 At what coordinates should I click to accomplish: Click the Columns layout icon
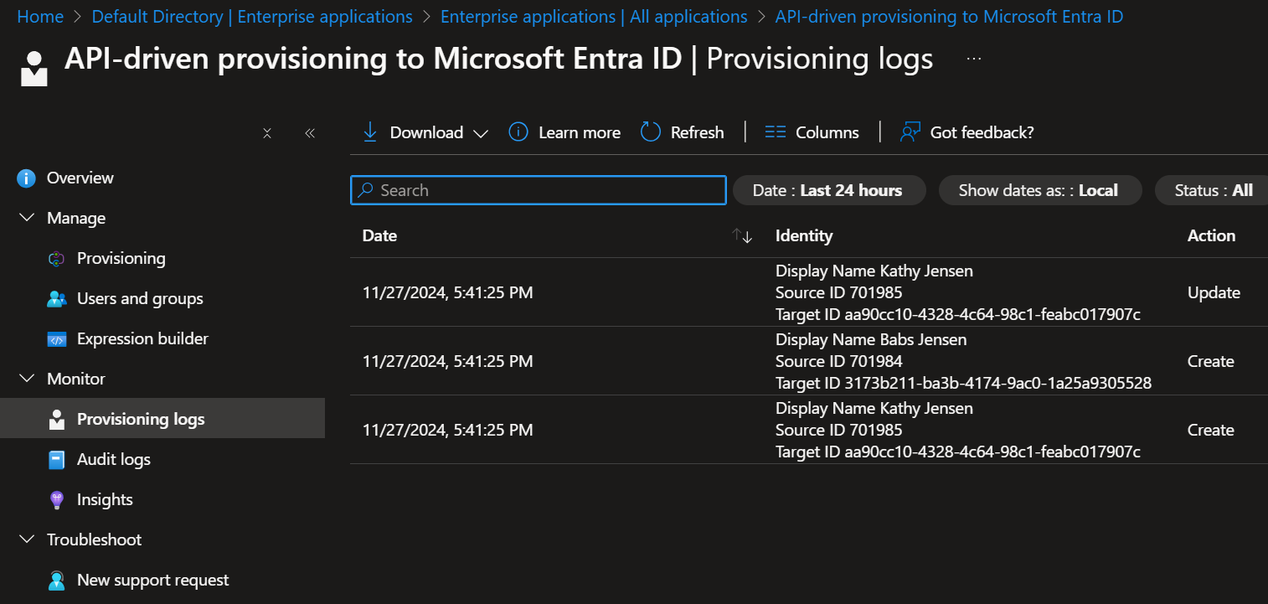click(776, 132)
